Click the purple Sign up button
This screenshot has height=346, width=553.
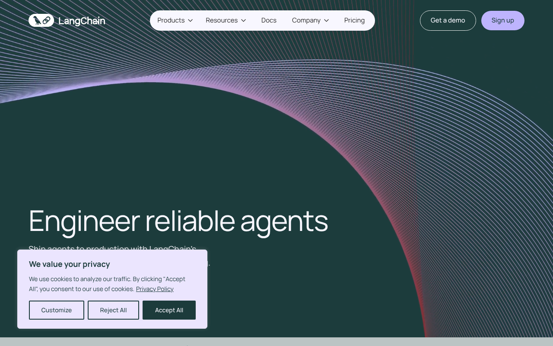502,20
